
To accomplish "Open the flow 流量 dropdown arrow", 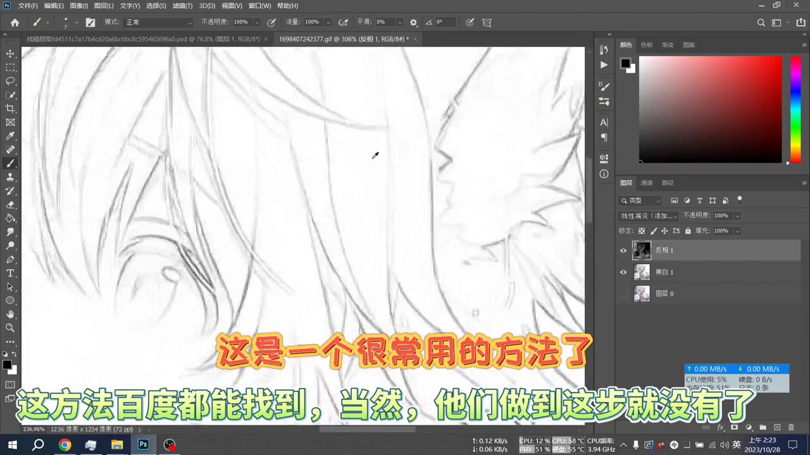I will (327, 22).
